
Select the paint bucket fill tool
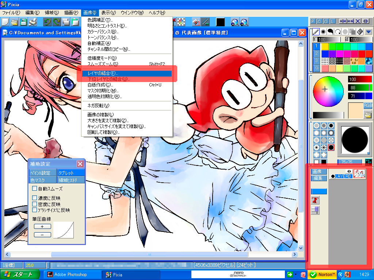pos(196,22)
